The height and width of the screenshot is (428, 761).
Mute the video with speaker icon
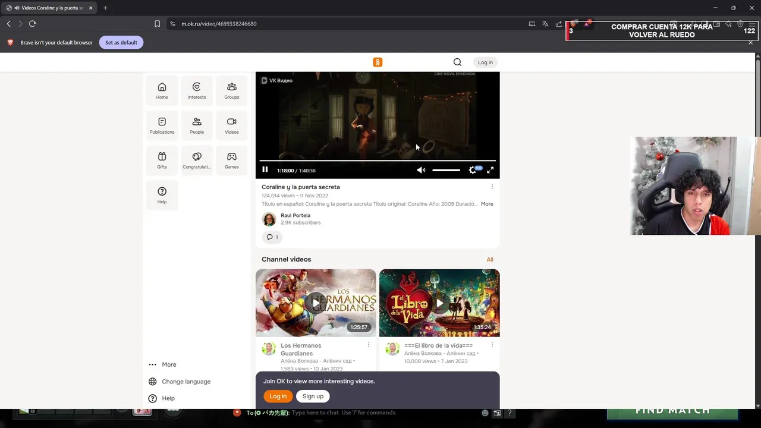tap(421, 170)
